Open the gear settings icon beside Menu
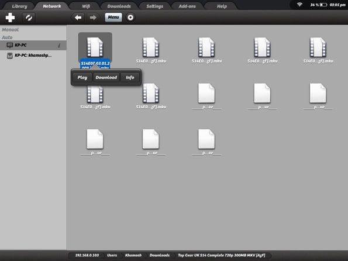The image size is (348, 261). 130,18
